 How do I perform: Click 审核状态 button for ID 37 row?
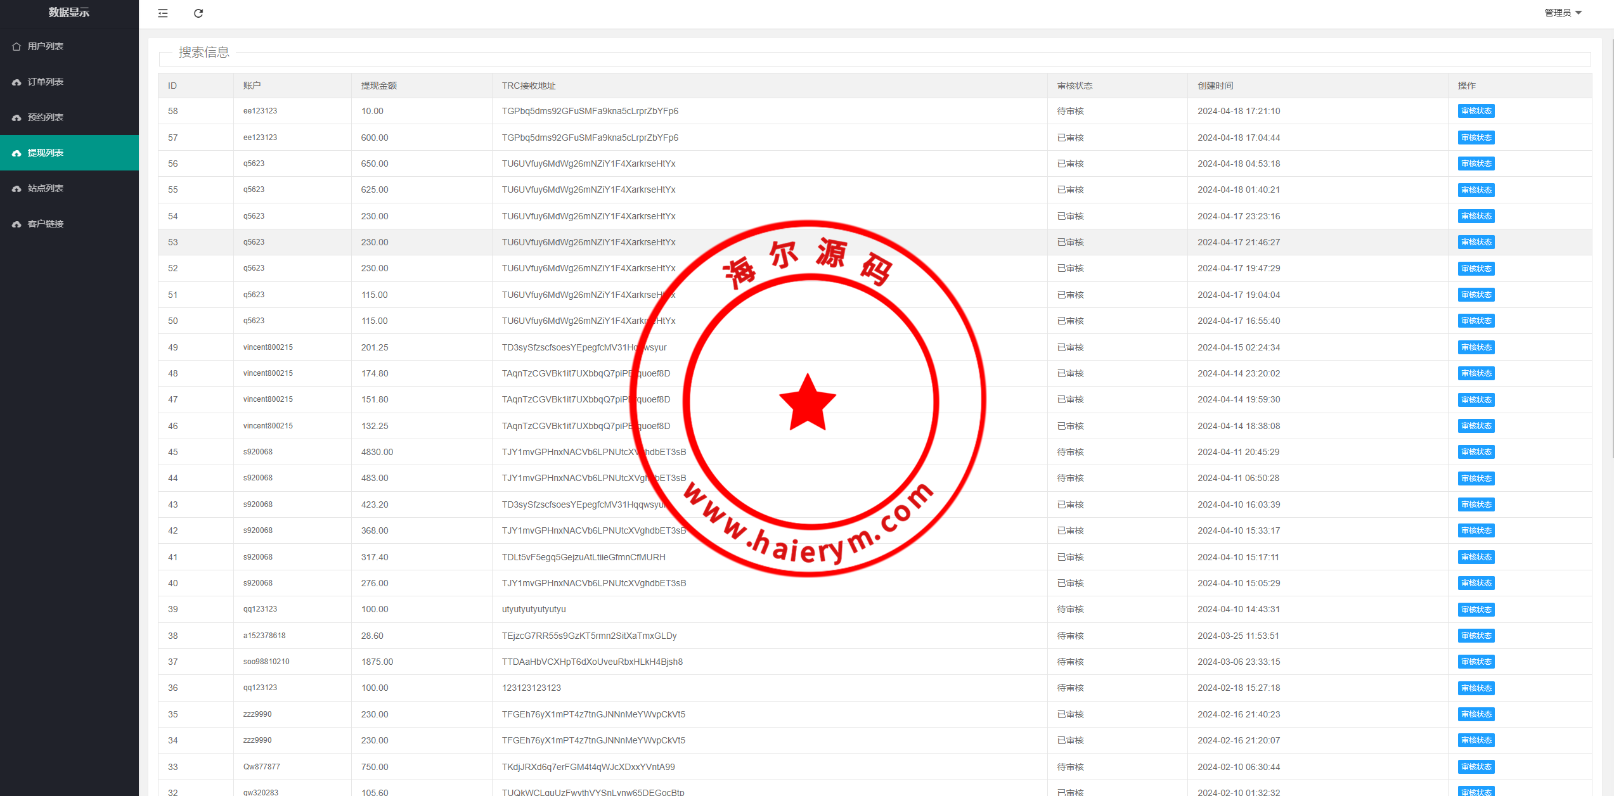coord(1476,662)
